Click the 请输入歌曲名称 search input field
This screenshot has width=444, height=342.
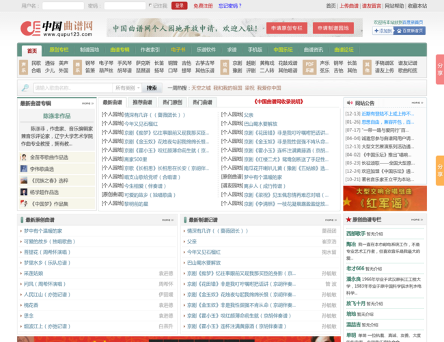pyautogui.click(x=72, y=88)
